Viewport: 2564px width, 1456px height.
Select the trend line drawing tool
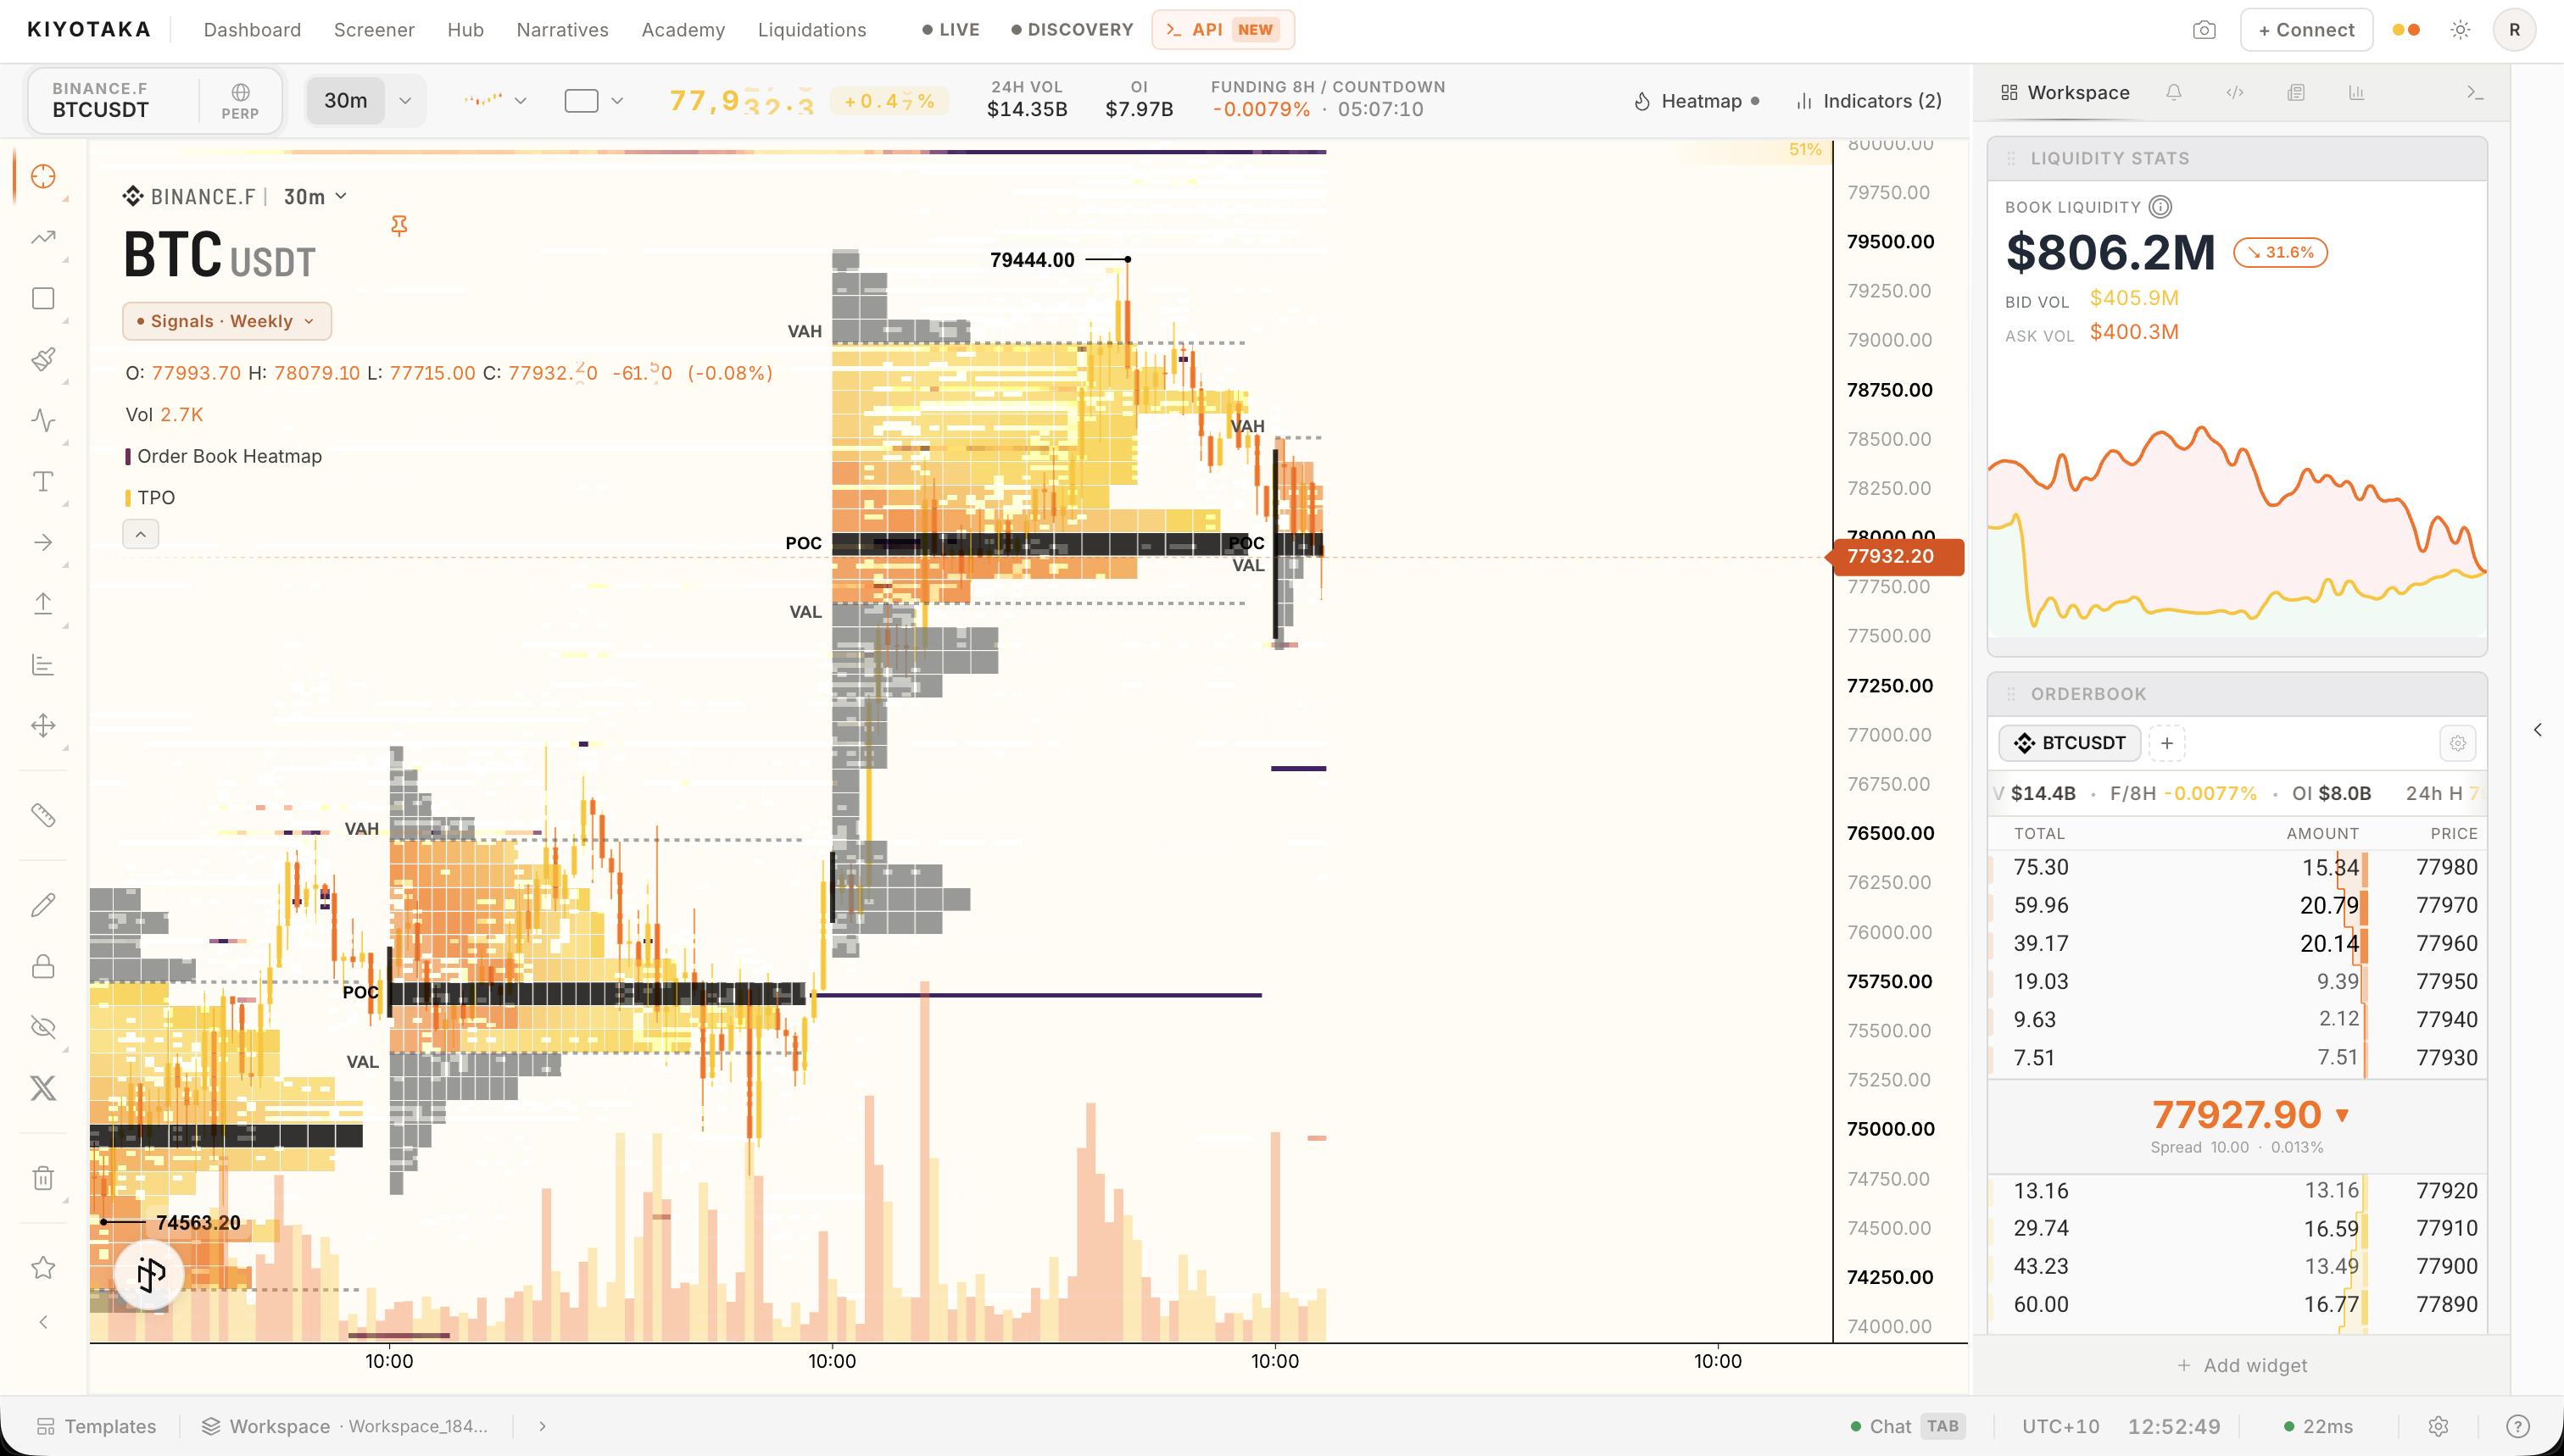click(43, 238)
